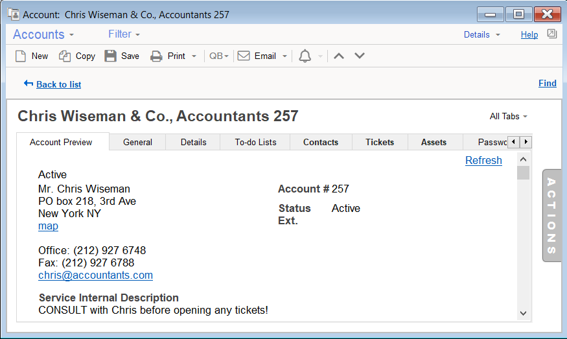The width and height of the screenshot is (567, 339).
Task: Open the To-do Lists tab
Action: [255, 143]
